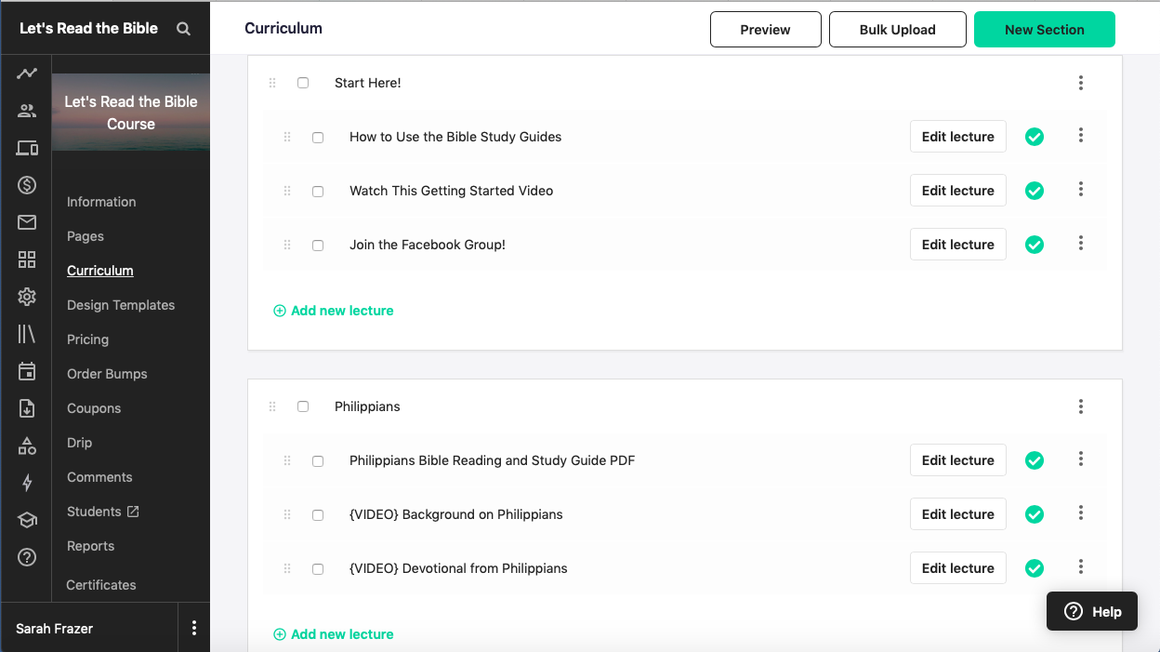Open the Students link in the course menu
Image resolution: width=1160 pixels, height=652 pixels.
103,512
